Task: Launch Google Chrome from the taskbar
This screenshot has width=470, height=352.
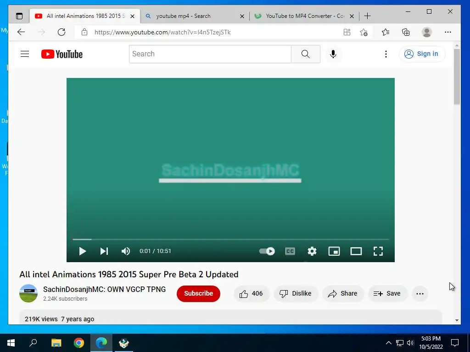Action: point(79,343)
